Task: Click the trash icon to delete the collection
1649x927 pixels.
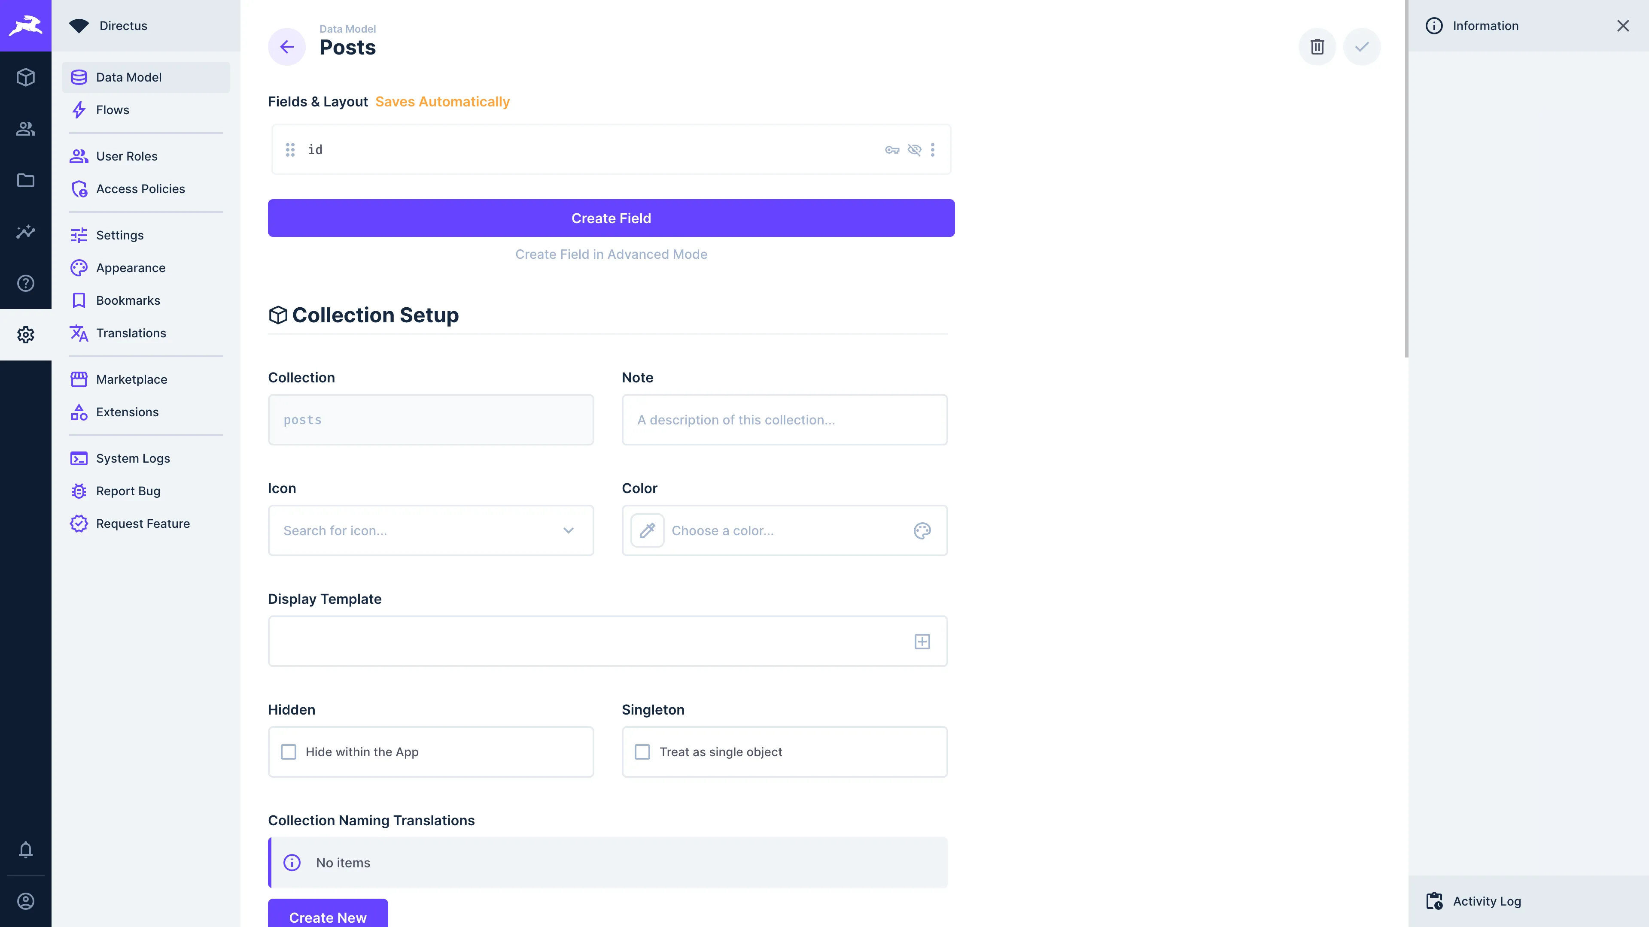Action: point(1317,46)
